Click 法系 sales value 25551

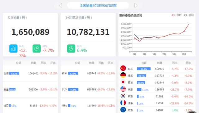pyautogui.click(x=160, y=103)
